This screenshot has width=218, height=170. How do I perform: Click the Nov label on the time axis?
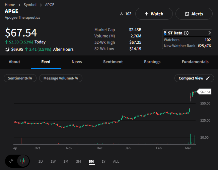click(x=69, y=148)
